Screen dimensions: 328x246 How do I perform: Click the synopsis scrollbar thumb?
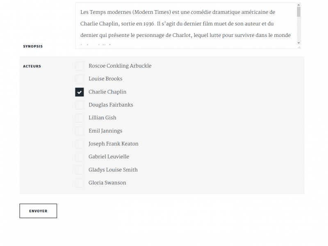[x=298, y=12]
